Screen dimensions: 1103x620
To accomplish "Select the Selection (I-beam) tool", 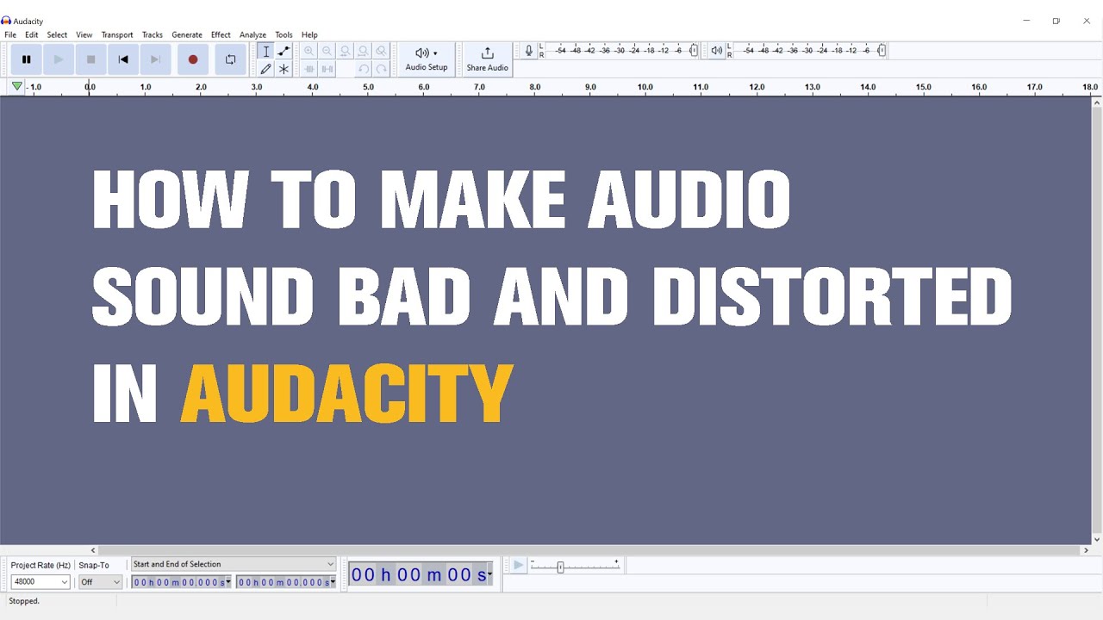I will [266, 52].
